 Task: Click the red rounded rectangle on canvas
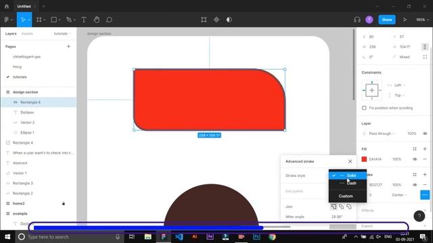click(x=209, y=99)
